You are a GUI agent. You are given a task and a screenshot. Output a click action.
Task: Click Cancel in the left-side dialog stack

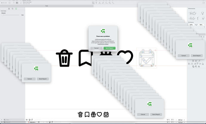pos(30,79)
